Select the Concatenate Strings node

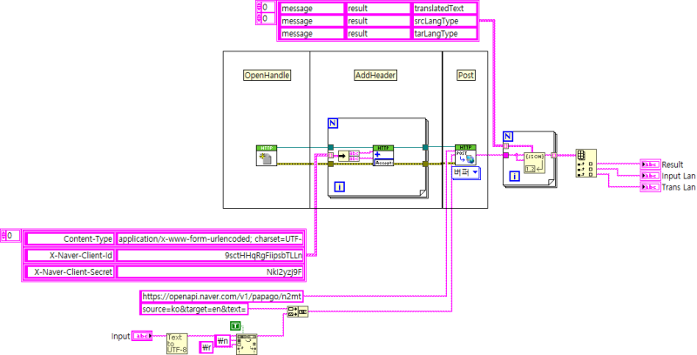[x=297, y=311]
